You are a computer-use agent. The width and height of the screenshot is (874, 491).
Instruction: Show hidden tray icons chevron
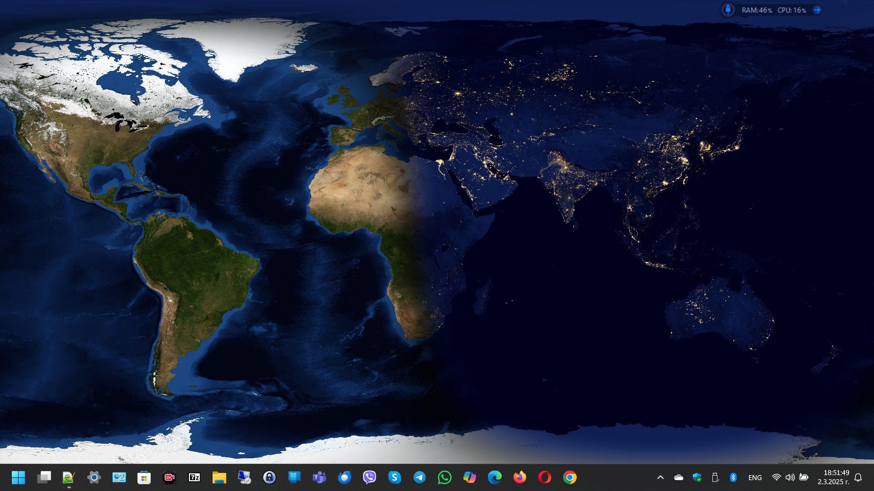click(x=661, y=477)
